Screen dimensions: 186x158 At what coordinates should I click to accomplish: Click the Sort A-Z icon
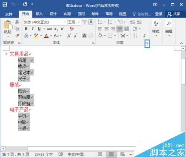[x=135, y=36]
